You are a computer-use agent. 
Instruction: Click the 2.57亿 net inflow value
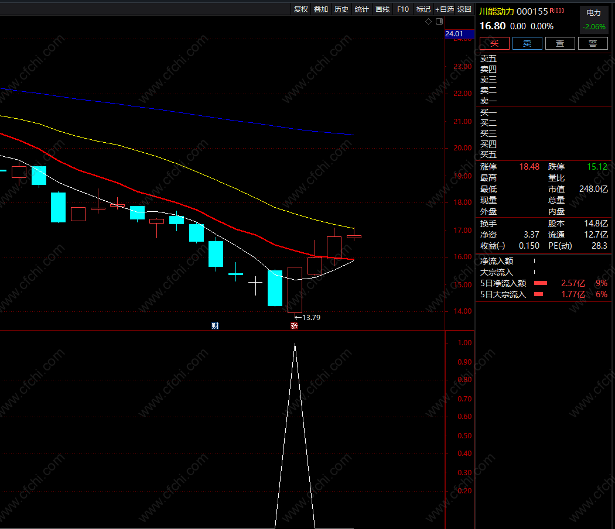point(573,283)
